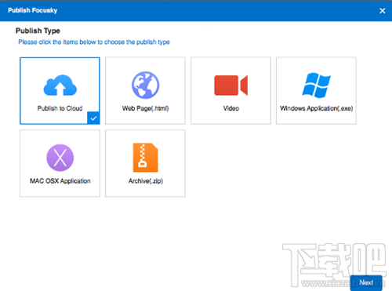This screenshot has width=392, height=291.
Task: Close the Publish Focusky dialog
Action: click(x=383, y=11)
